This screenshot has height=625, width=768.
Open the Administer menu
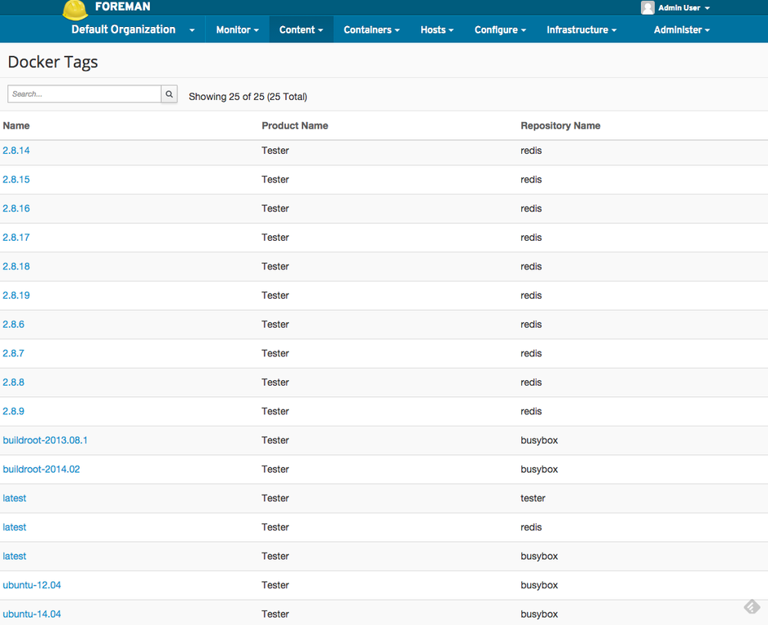682,30
